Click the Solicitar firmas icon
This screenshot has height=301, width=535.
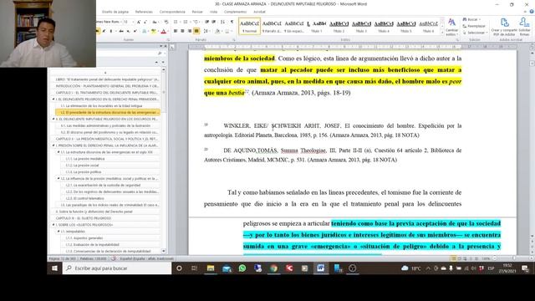point(524,27)
